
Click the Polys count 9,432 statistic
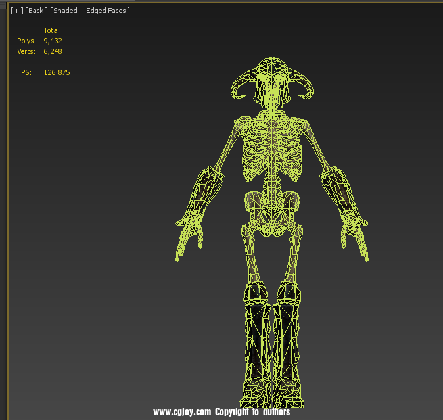tap(53, 41)
